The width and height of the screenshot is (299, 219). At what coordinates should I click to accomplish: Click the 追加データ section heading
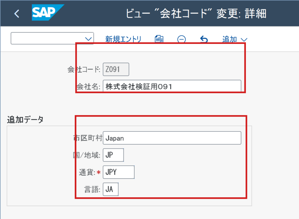click(25, 120)
